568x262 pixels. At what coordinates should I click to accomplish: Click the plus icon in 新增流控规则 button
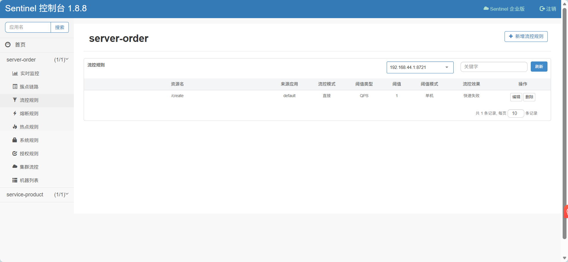point(511,36)
